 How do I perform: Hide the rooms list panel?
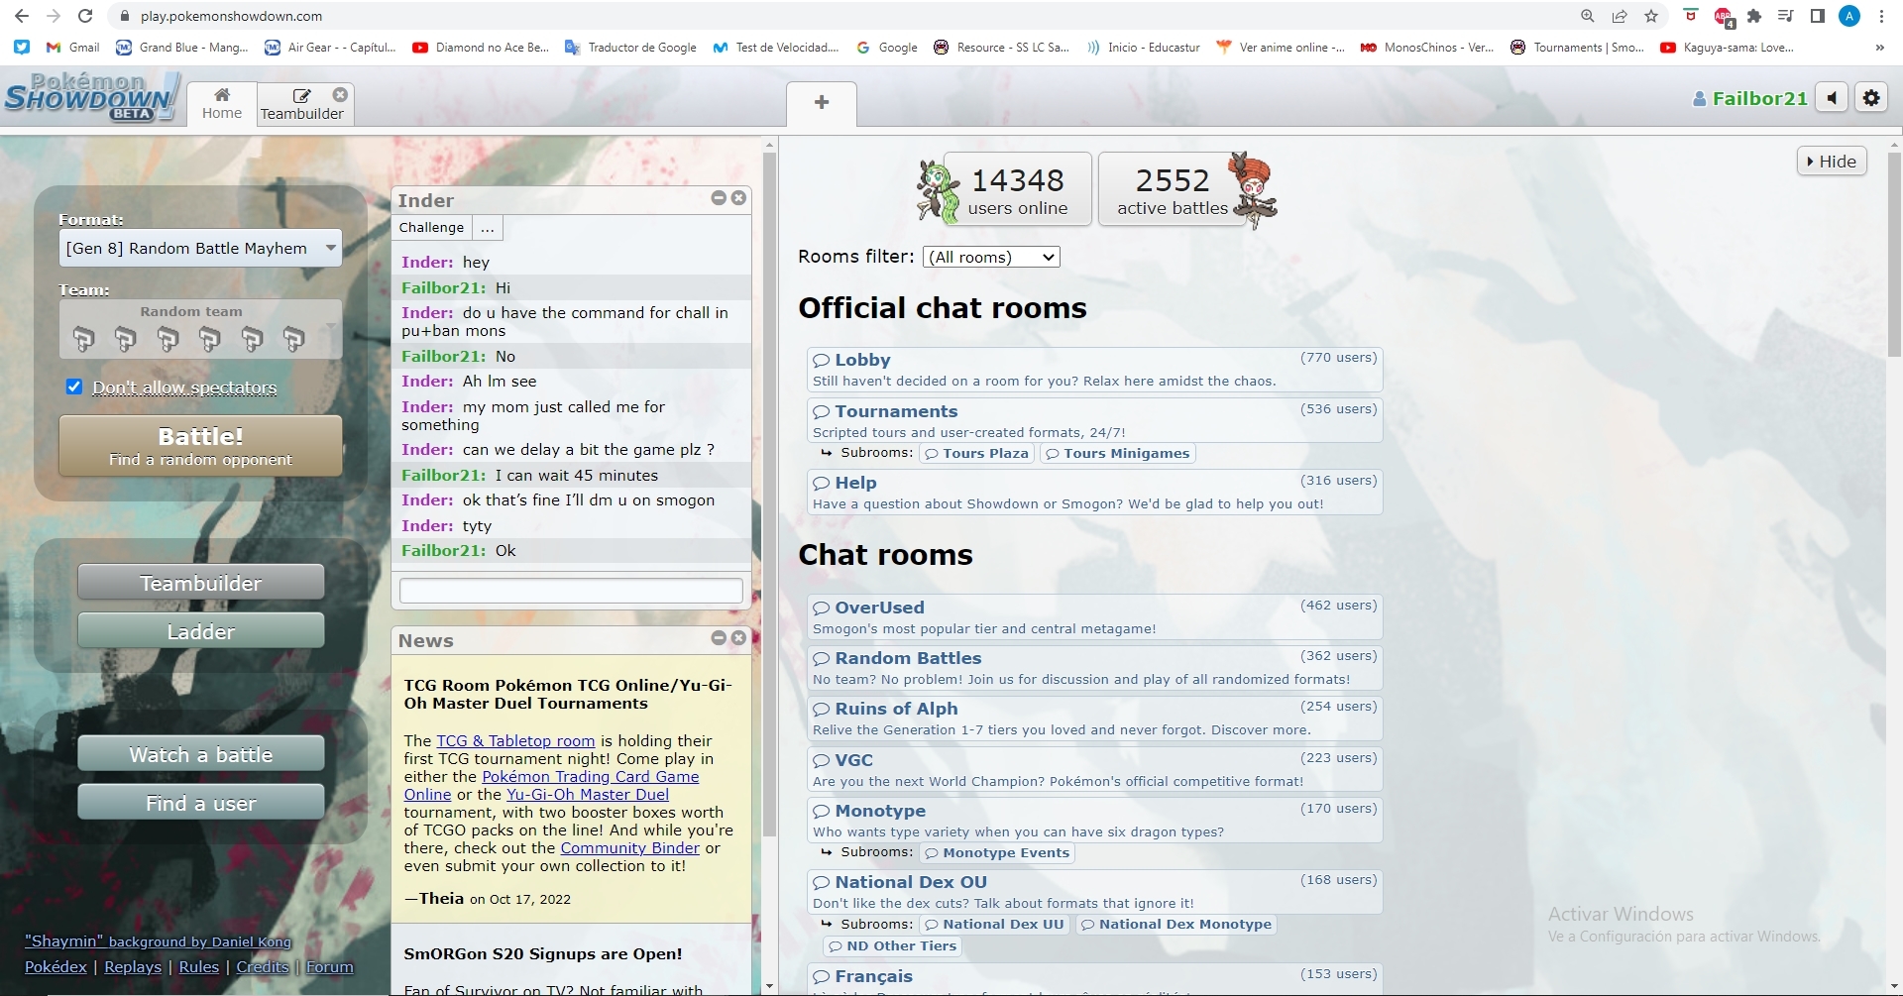[1832, 162]
